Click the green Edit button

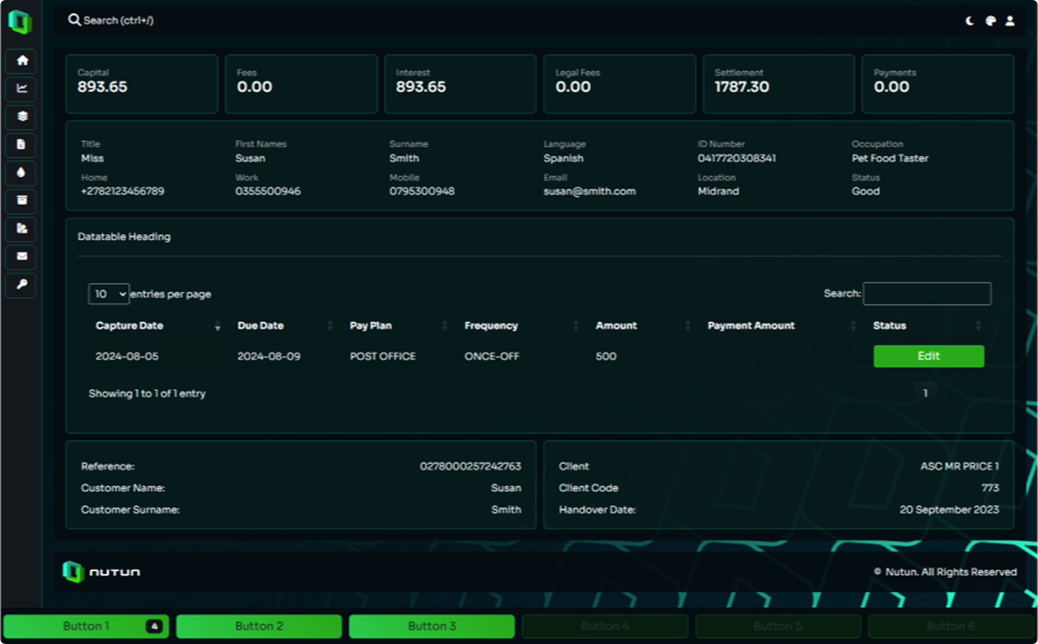(928, 356)
